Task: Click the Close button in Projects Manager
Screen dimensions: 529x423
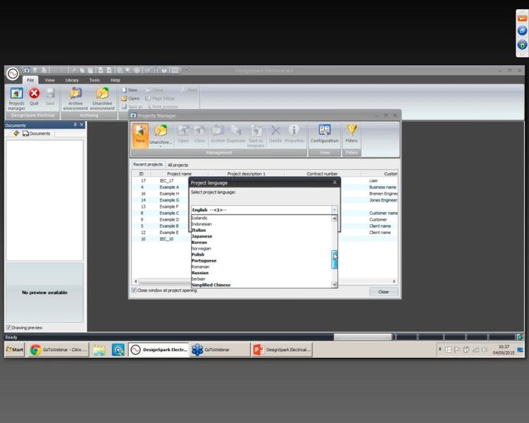Action: [x=383, y=292]
